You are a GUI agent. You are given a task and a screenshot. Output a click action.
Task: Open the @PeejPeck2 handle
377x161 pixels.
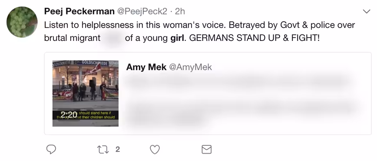coord(142,11)
